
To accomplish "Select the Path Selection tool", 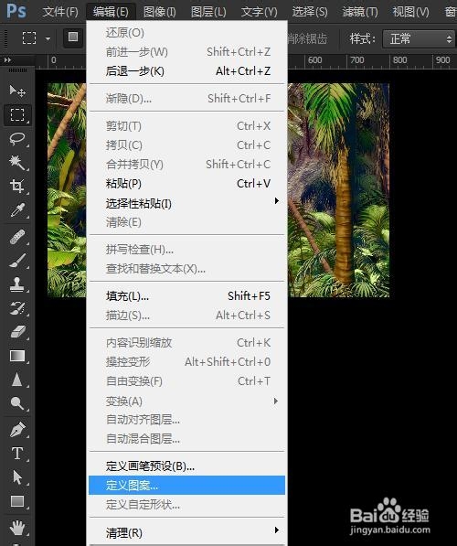I will tap(17, 477).
